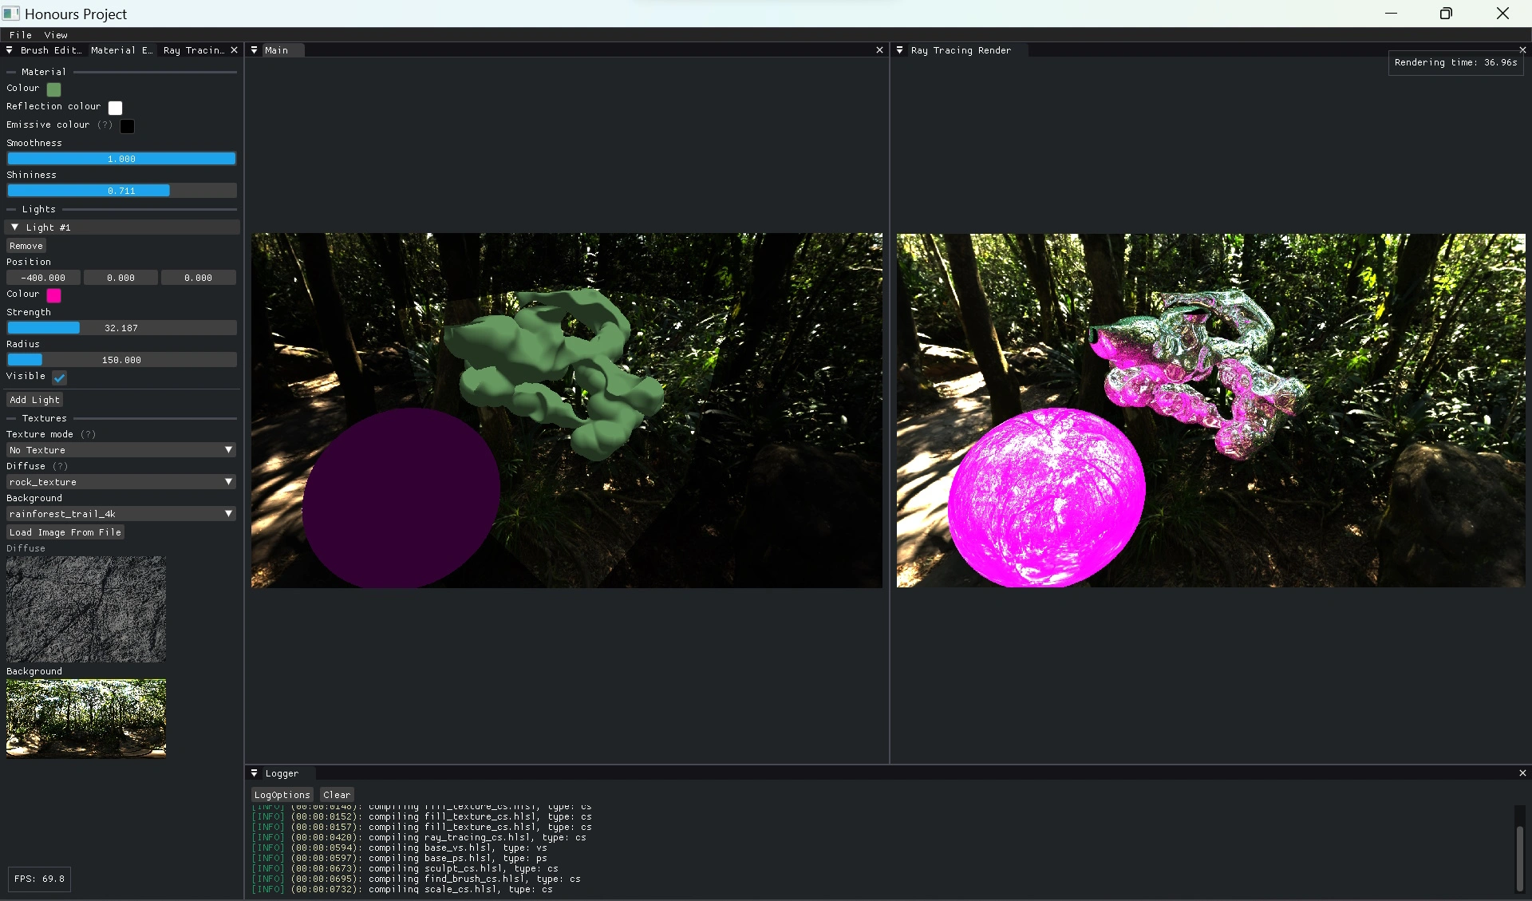
Task: Open the File menu
Action: point(21,35)
